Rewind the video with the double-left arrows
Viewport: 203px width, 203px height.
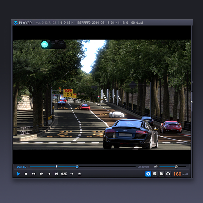(x=33, y=174)
